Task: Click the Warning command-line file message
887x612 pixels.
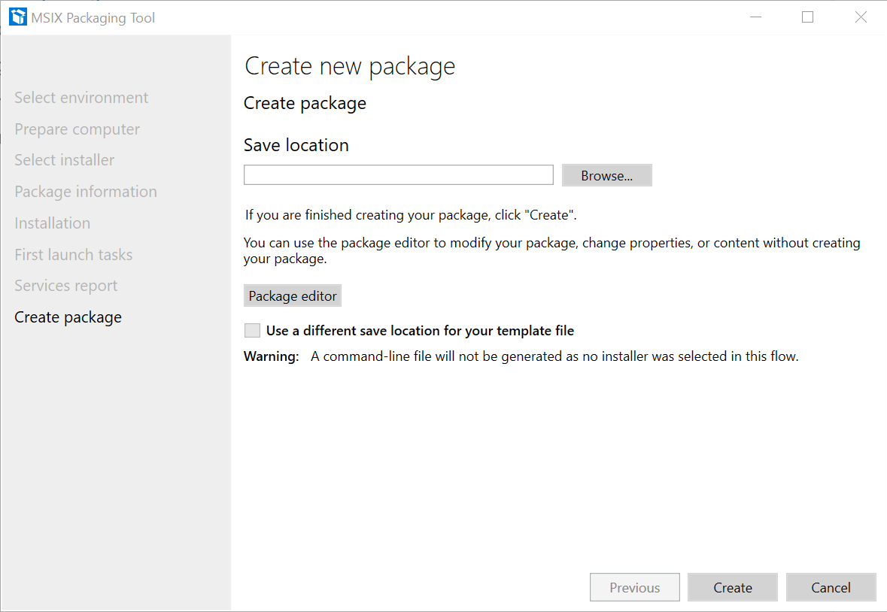Action: coord(521,356)
